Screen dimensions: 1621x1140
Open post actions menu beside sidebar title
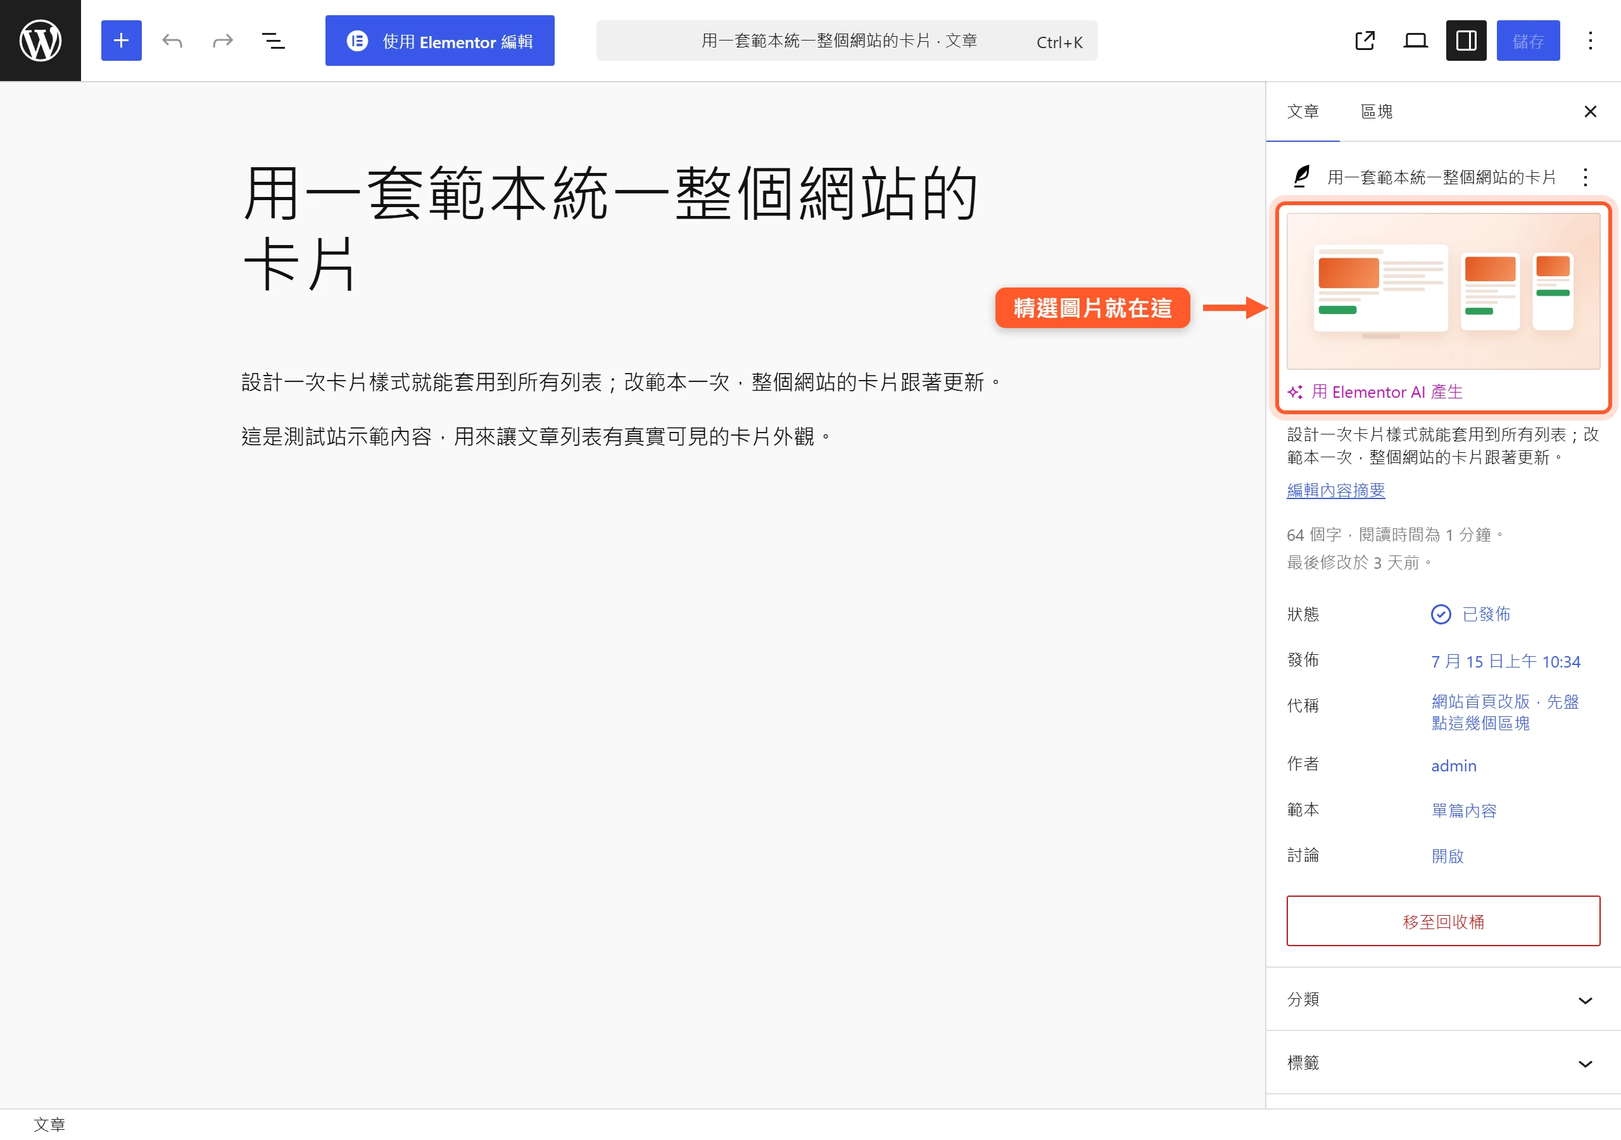click(x=1586, y=177)
